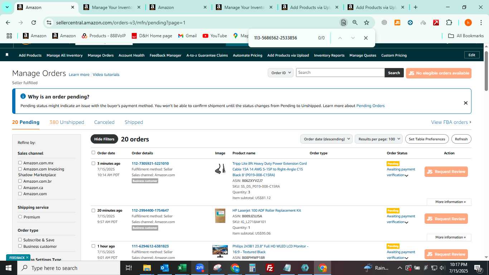The height and width of the screenshot is (275, 489).
Task: Expand More information for the Tripp Lite order
Action: (449, 202)
